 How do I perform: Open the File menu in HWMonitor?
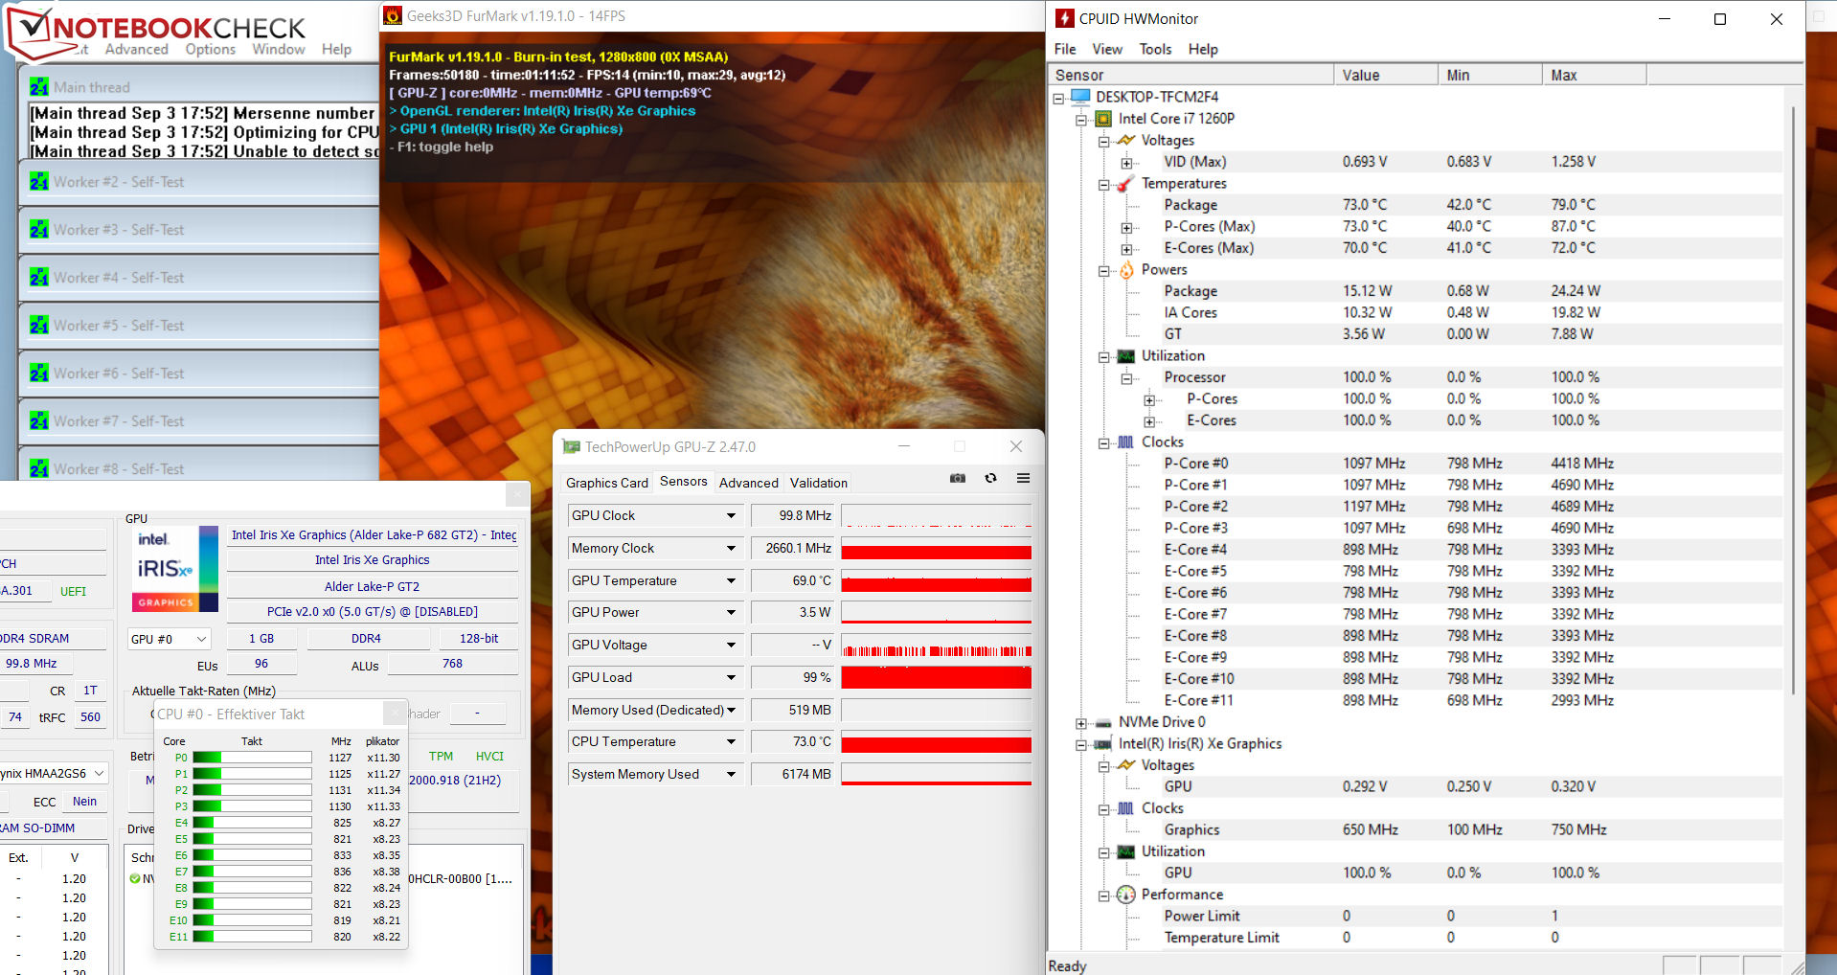click(1065, 49)
